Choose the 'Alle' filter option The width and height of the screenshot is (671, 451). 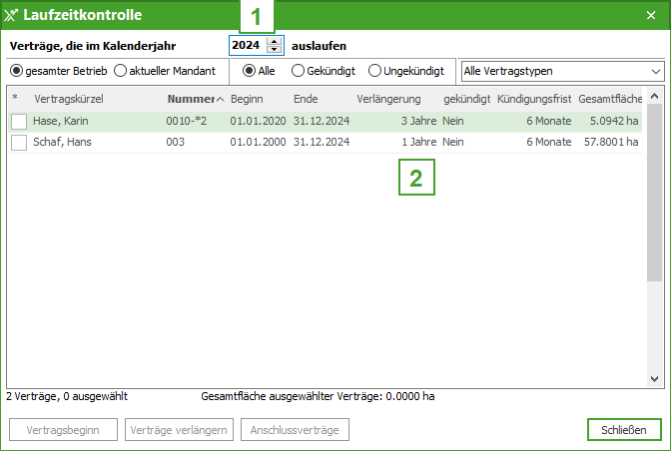coord(249,71)
